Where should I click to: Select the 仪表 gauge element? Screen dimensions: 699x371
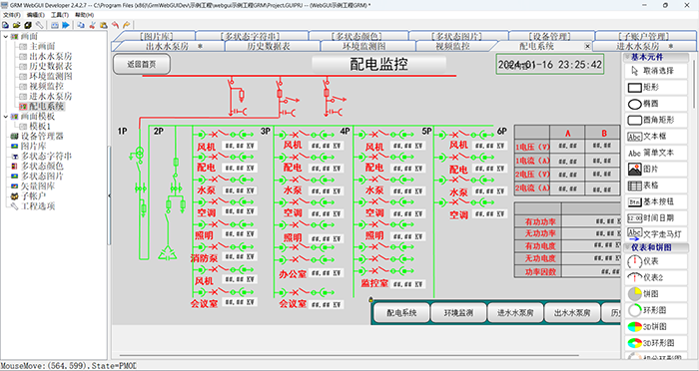click(x=656, y=261)
